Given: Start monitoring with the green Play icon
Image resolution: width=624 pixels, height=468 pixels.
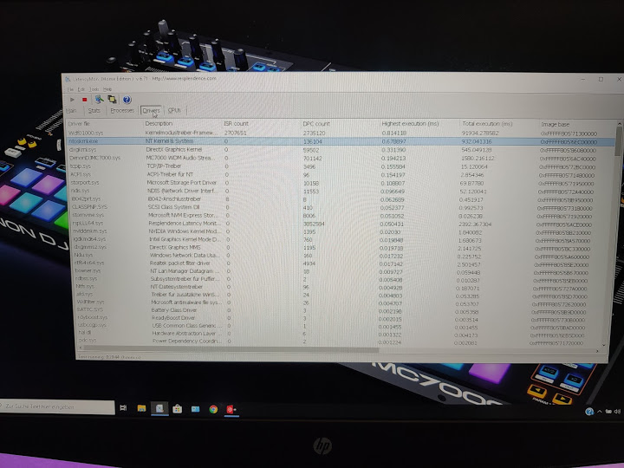Looking at the screenshot, I should [72, 100].
